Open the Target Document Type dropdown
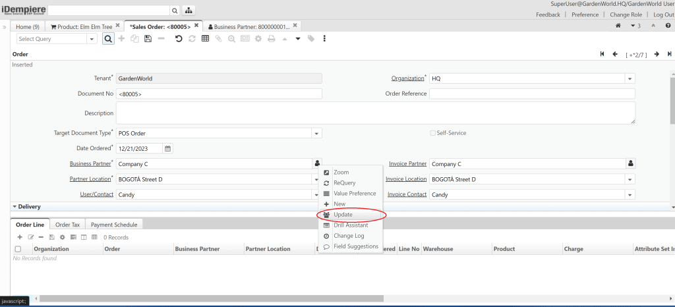 (x=317, y=133)
